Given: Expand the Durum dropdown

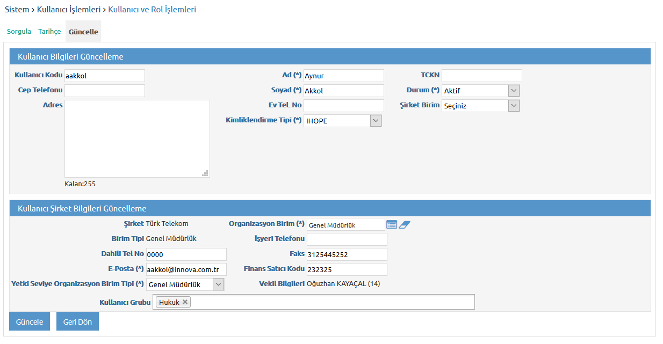Looking at the screenshot, I should 514,91.
